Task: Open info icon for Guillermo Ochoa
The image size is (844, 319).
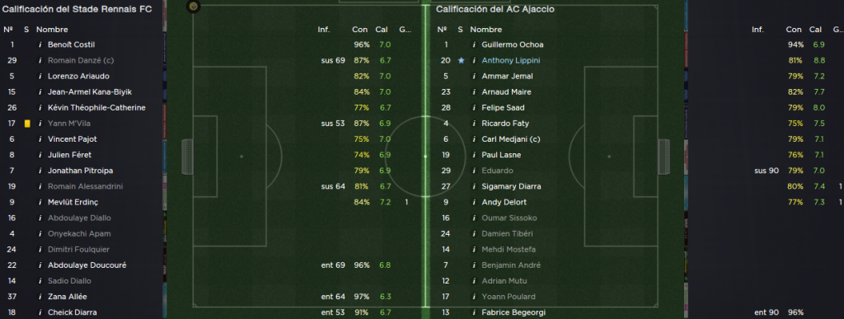Action: [x=474, y=45]
